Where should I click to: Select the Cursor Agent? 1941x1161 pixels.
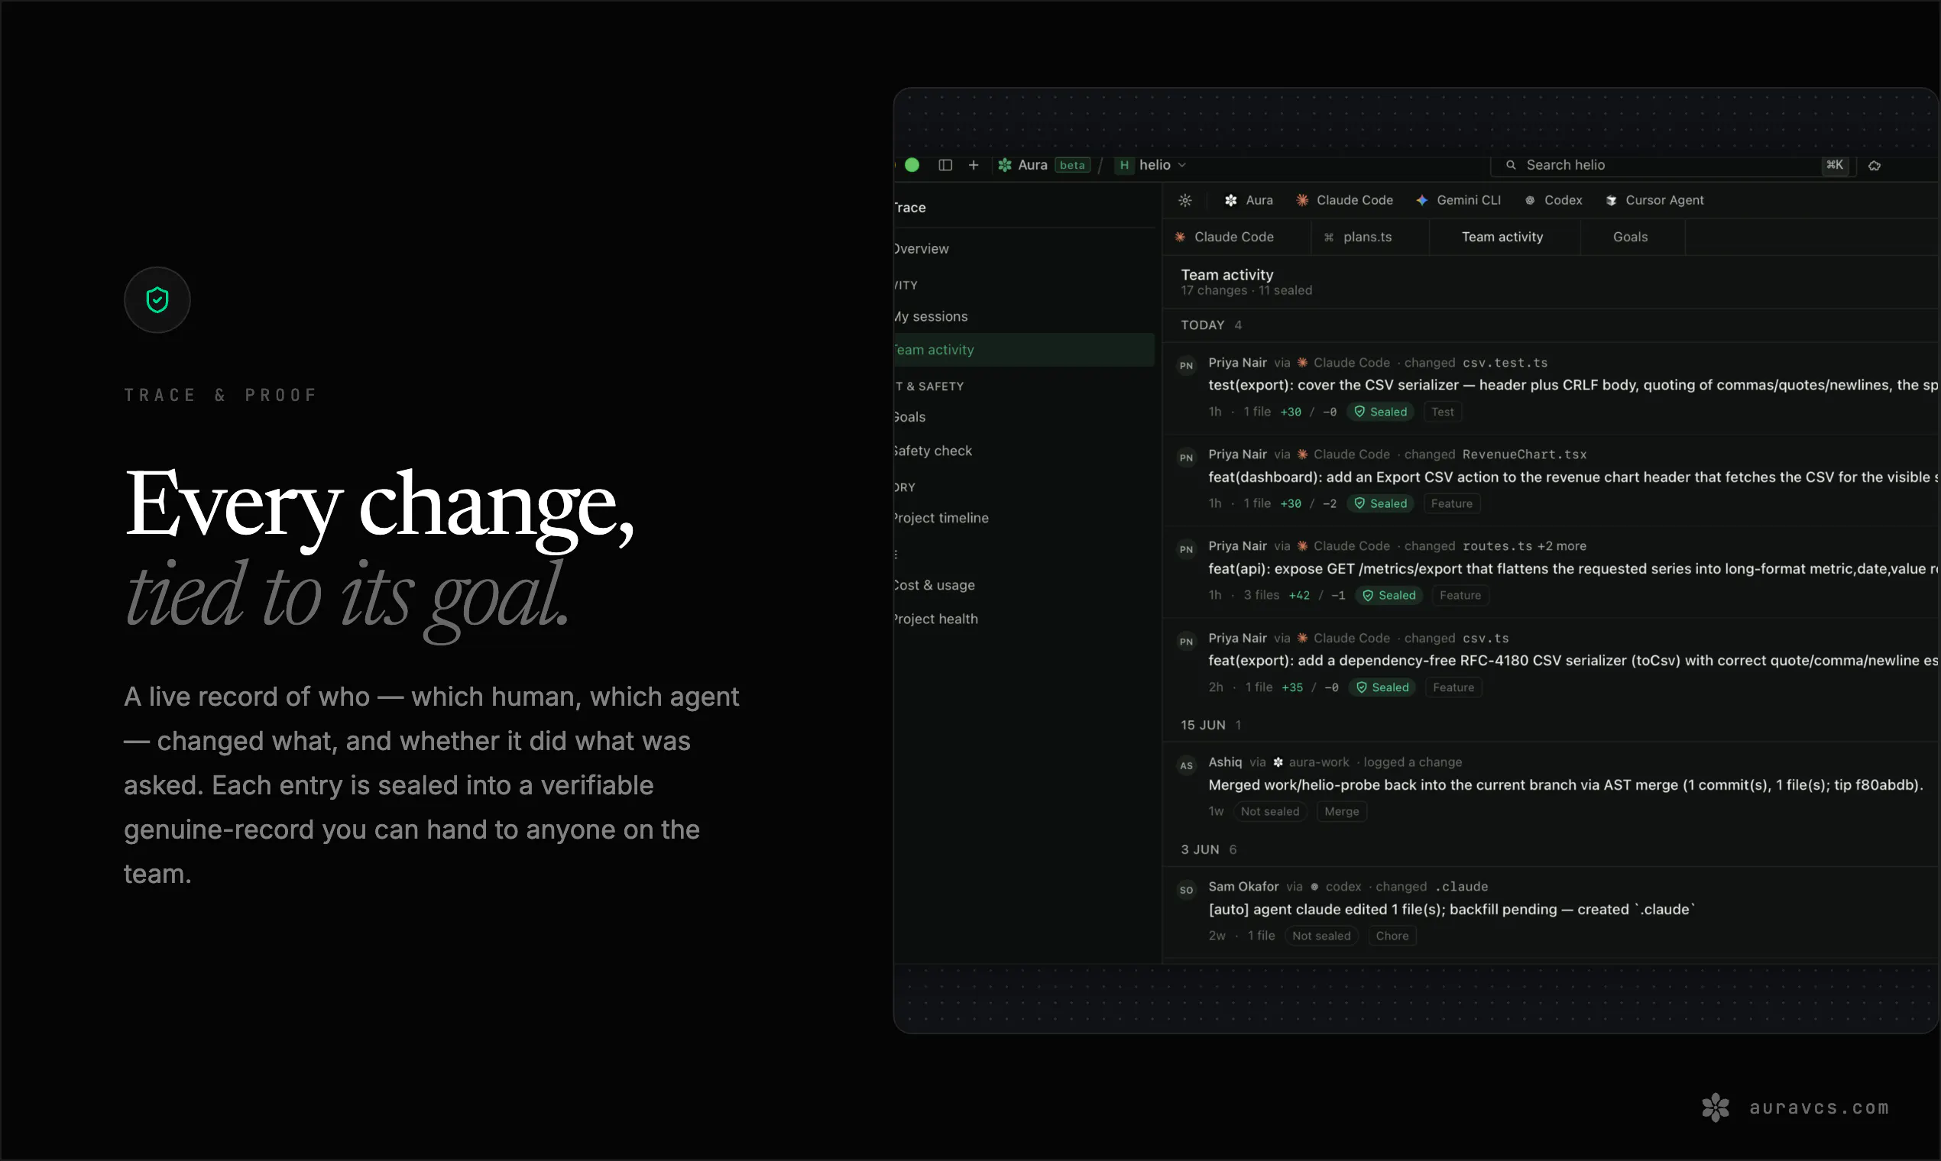tap(1654, 200)
